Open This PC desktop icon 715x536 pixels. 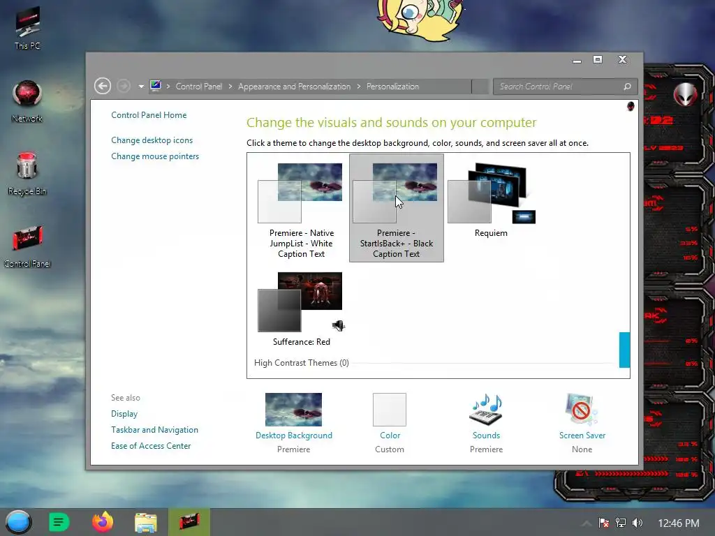coord(27,28)
